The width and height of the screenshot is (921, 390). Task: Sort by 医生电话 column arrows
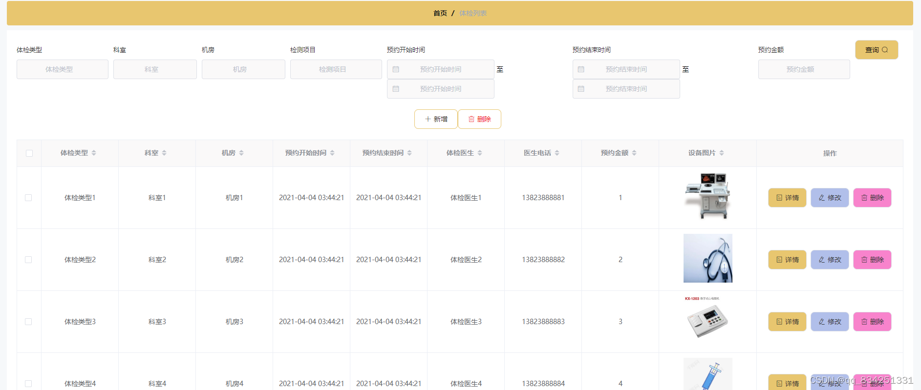pos(557,153)
